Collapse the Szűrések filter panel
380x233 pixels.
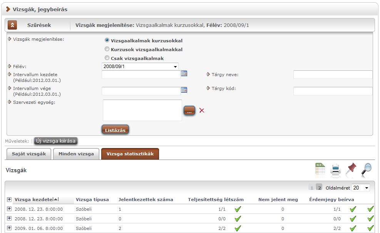point(12,25)
